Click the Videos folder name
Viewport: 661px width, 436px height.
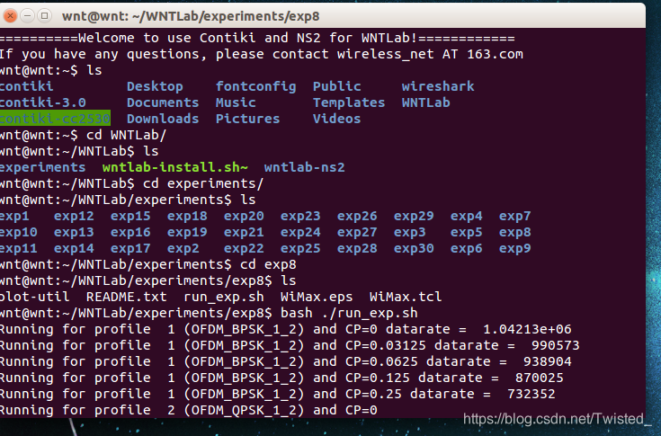coord(337,119)
